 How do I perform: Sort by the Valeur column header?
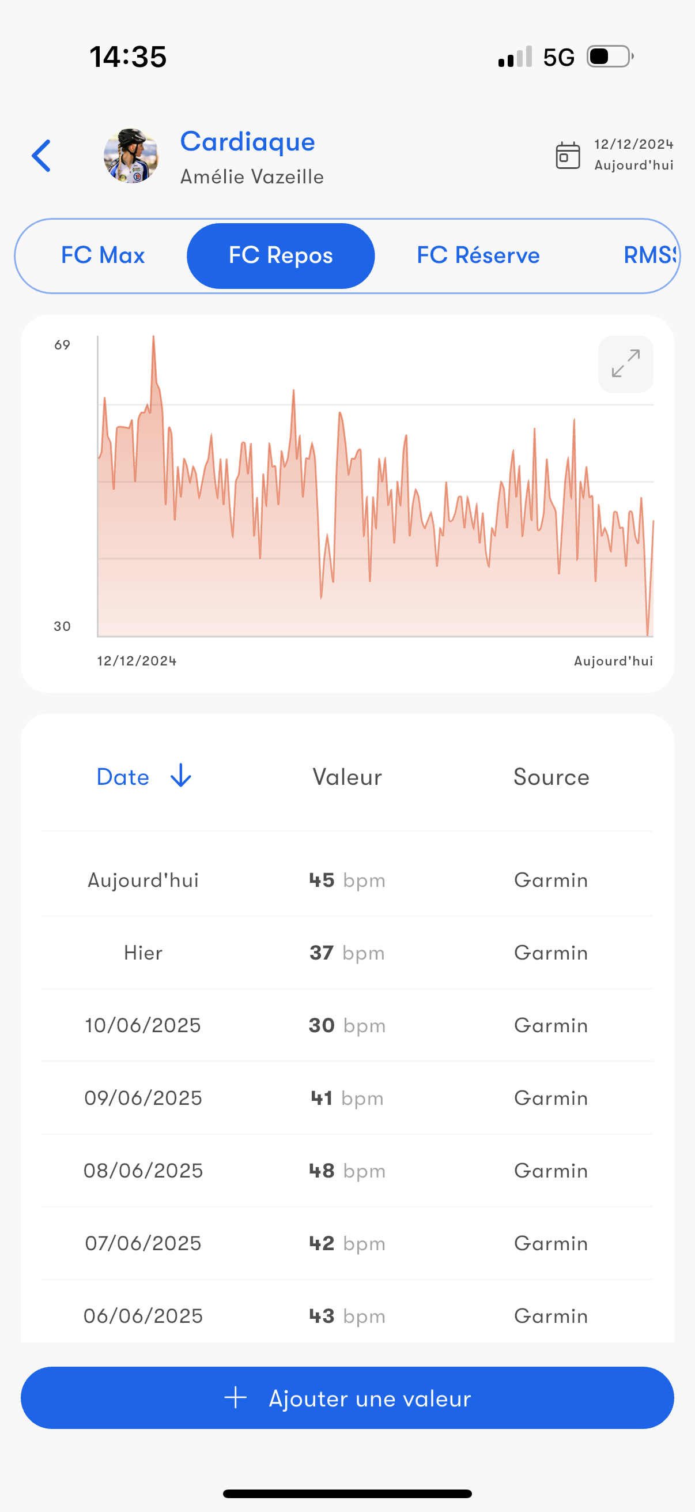coord(347,777)
